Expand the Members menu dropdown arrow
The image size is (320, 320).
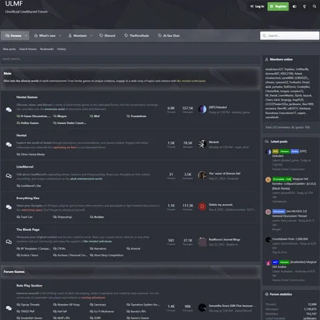click(91, 35)
